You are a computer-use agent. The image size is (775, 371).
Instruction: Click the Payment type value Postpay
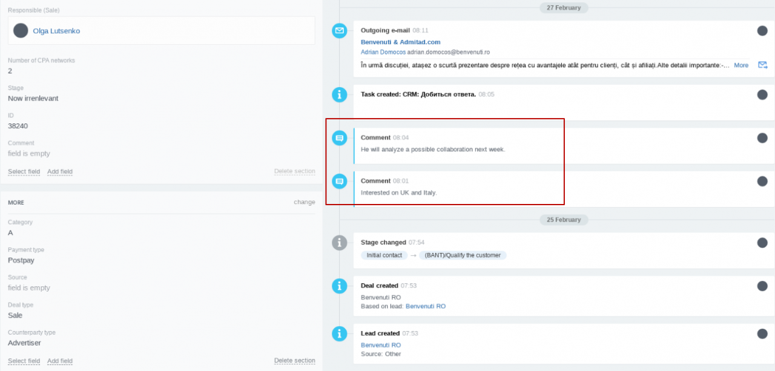(x=21, y=260)
